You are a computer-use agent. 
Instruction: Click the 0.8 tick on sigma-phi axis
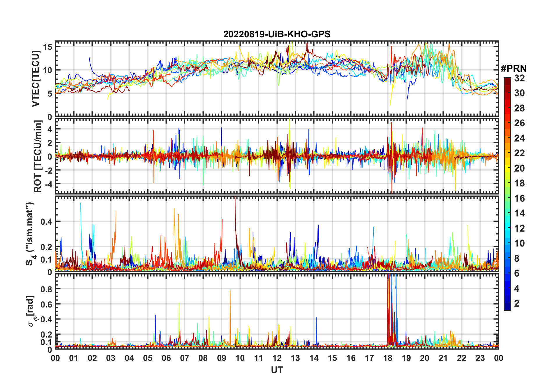(46, 289)
